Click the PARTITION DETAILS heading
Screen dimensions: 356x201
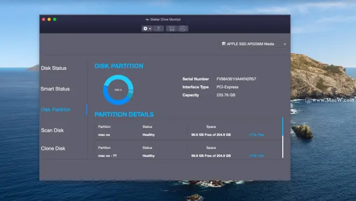(x=124, y=114)
